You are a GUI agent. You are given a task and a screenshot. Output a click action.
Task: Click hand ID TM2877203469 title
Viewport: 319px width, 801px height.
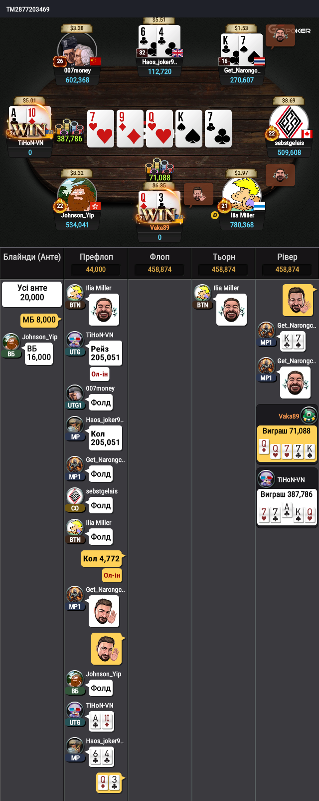coord(28,9)
